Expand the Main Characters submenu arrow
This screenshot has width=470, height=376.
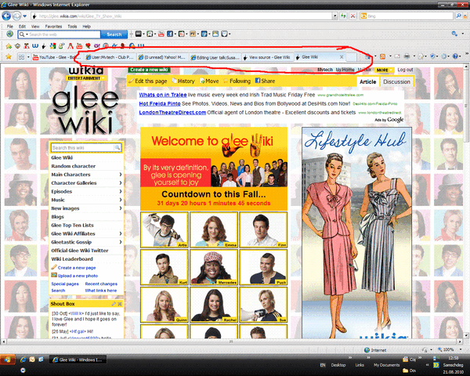click(x=121, y=175)
